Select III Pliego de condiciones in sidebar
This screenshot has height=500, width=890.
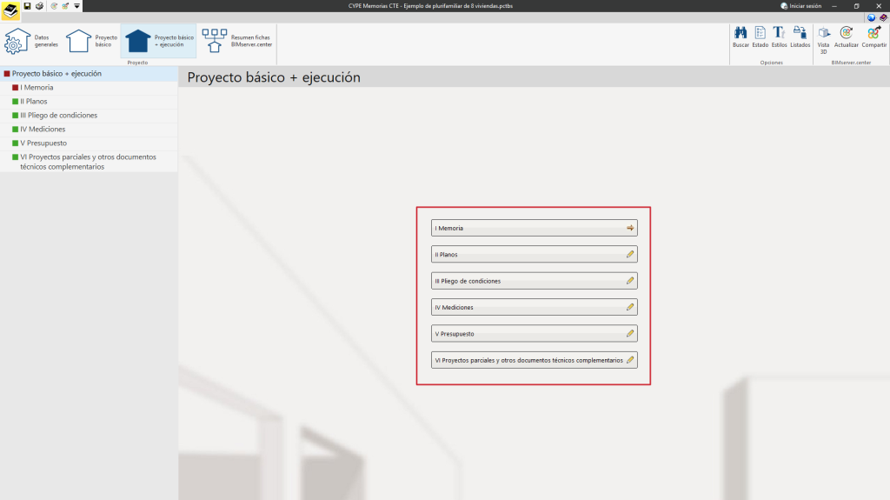point(90,116)
